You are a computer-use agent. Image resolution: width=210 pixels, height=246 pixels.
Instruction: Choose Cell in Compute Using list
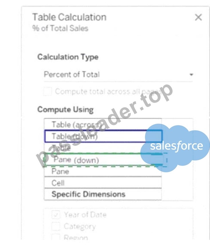point(103,183)
